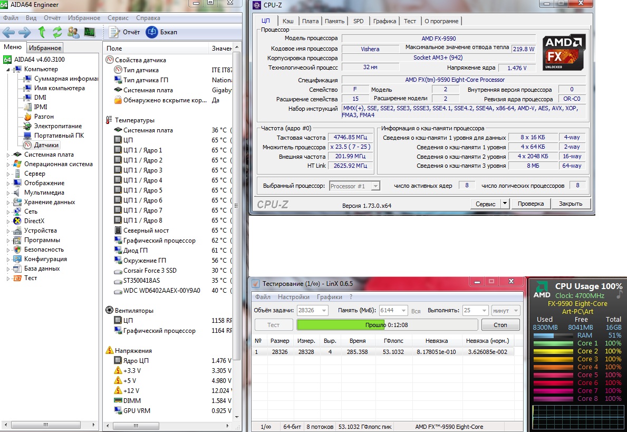
Task: Open the Избранное menu in AIDA64 menu bar
Action: 84,18
